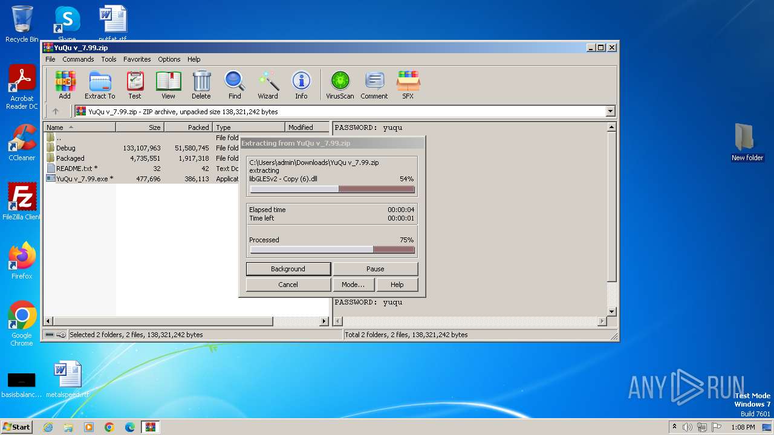Click the file extraction progress bar
The height and width of the screenshot is (435, 774).
tap(333, 189)
